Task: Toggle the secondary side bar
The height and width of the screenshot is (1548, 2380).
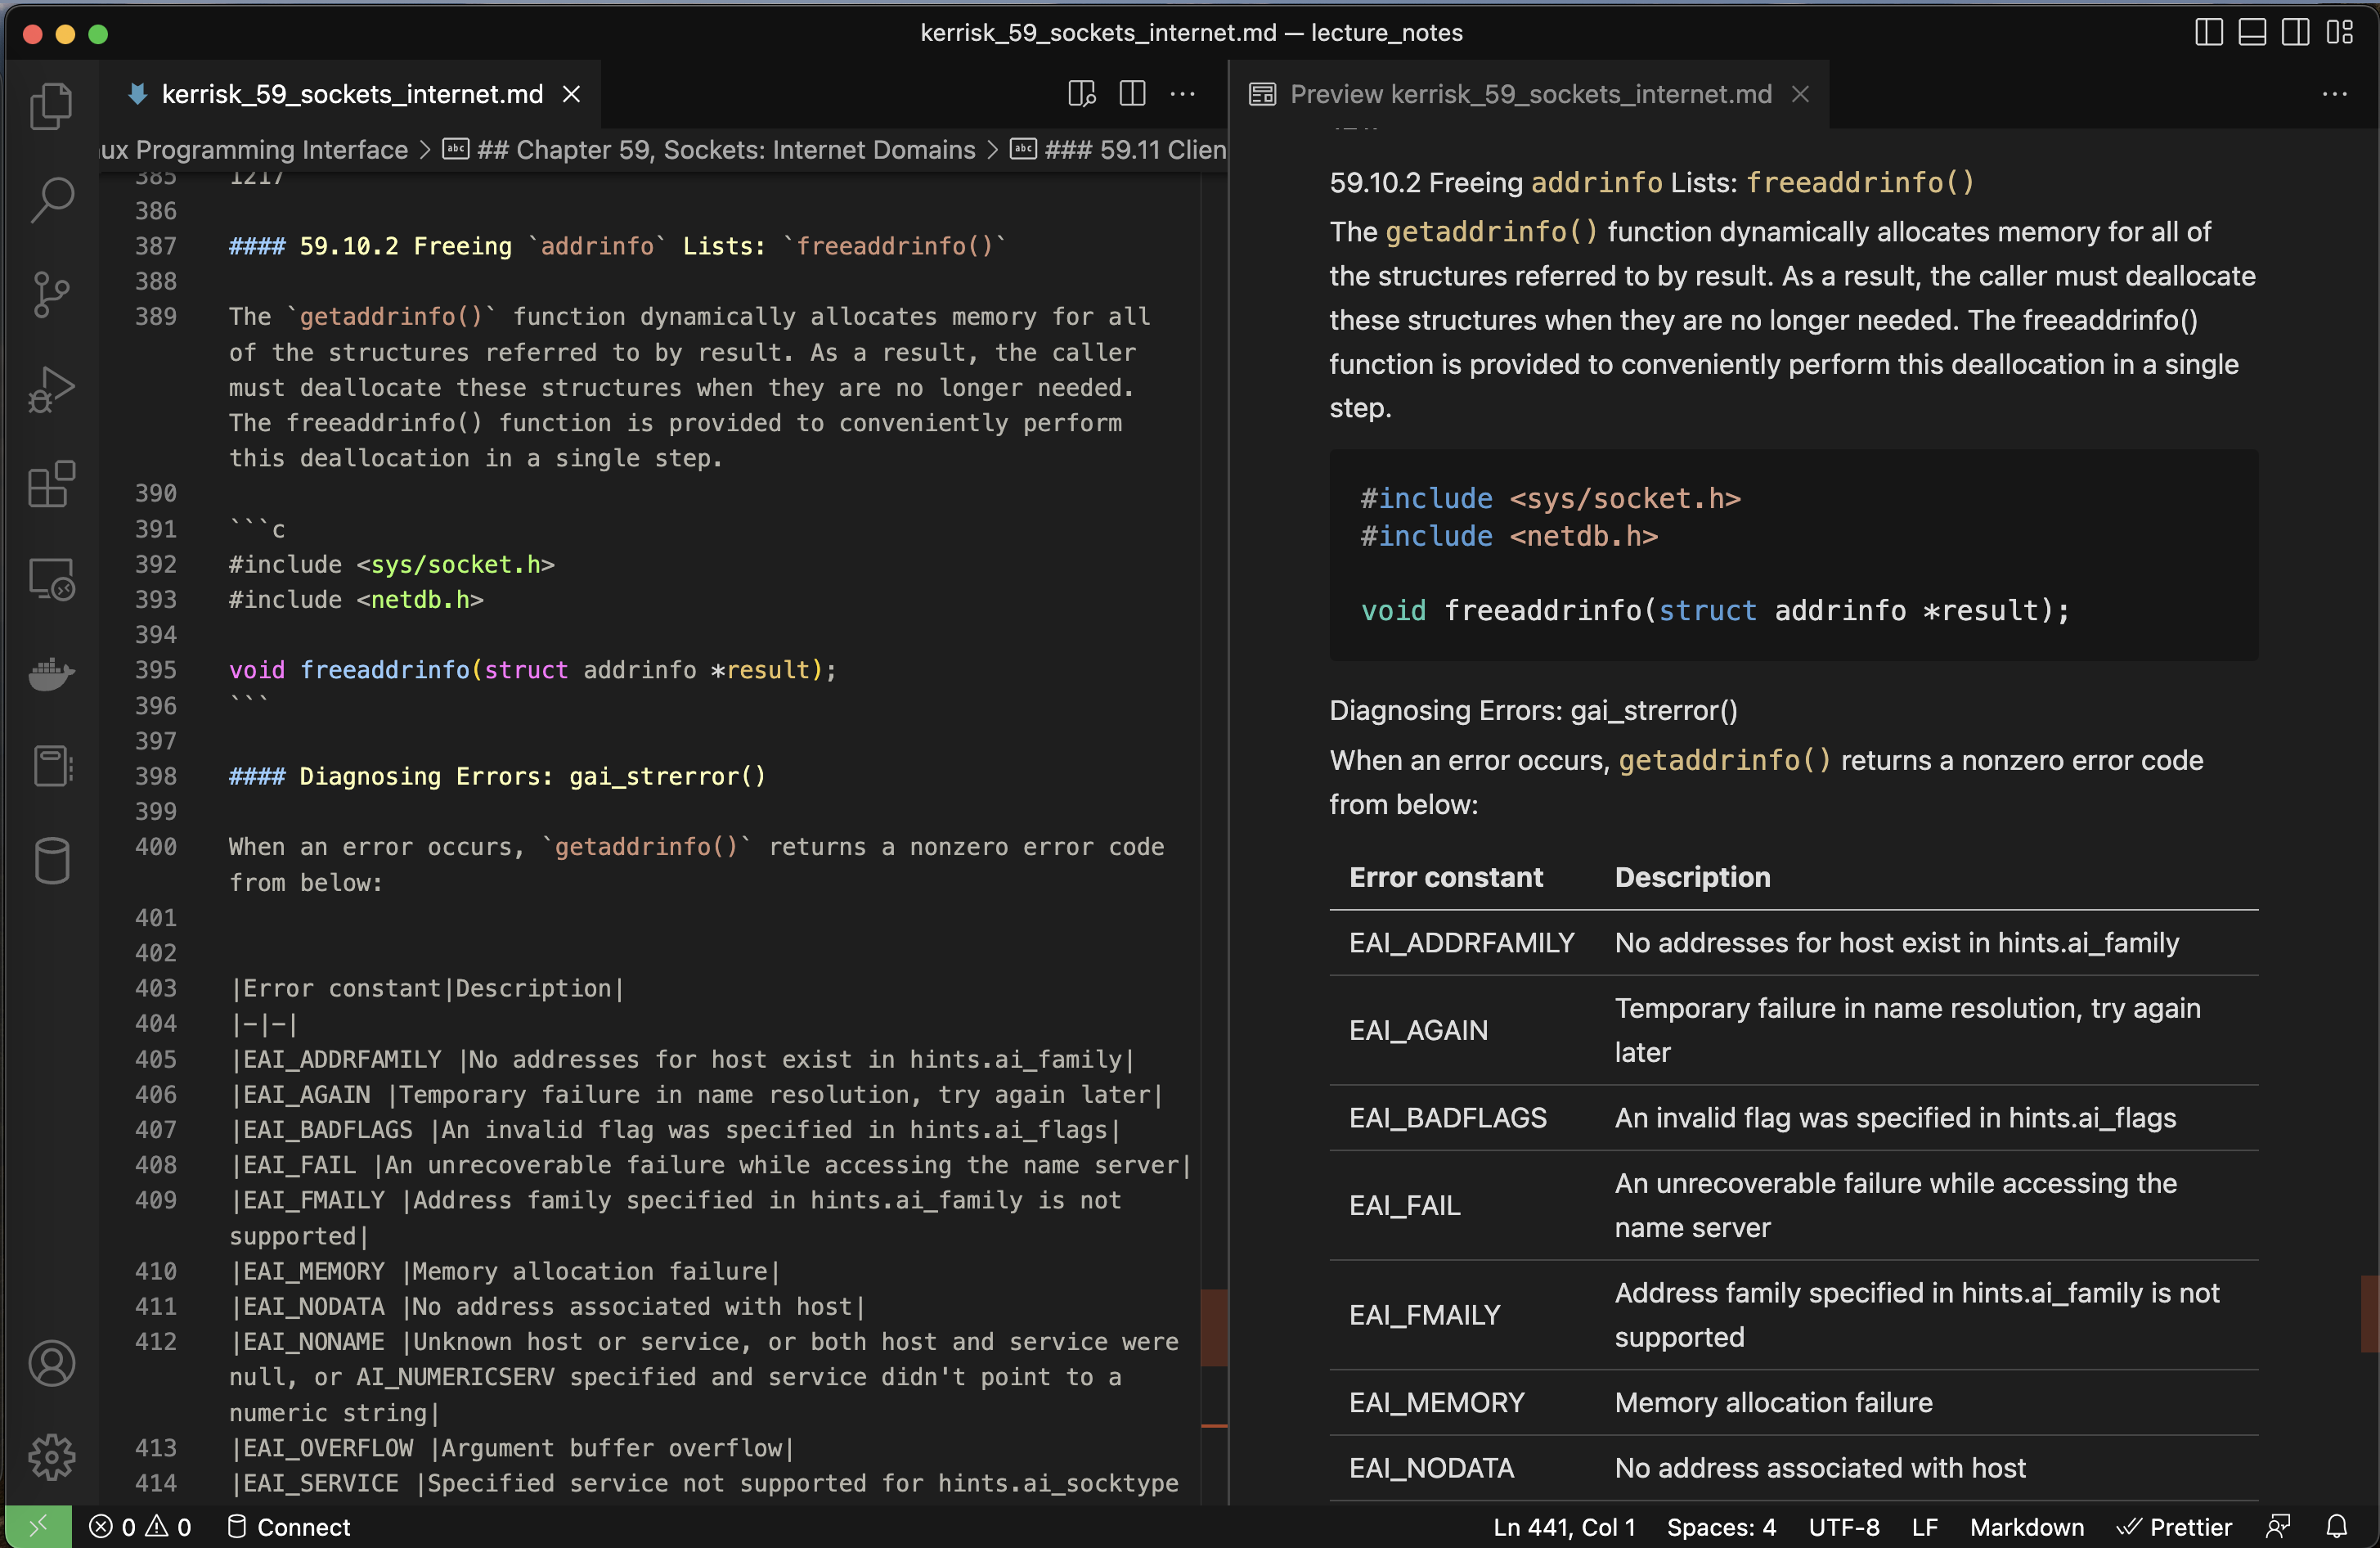Action: tap(2295, 32)
